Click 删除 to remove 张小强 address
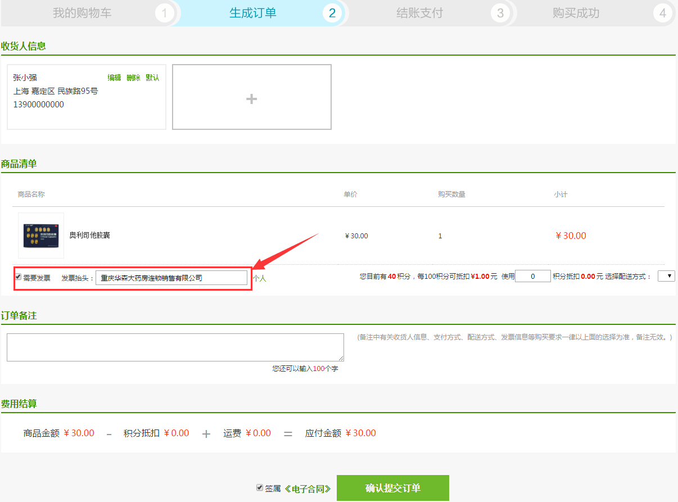The image size is (678, 502). pyautogui.click(x=133, y=78)
